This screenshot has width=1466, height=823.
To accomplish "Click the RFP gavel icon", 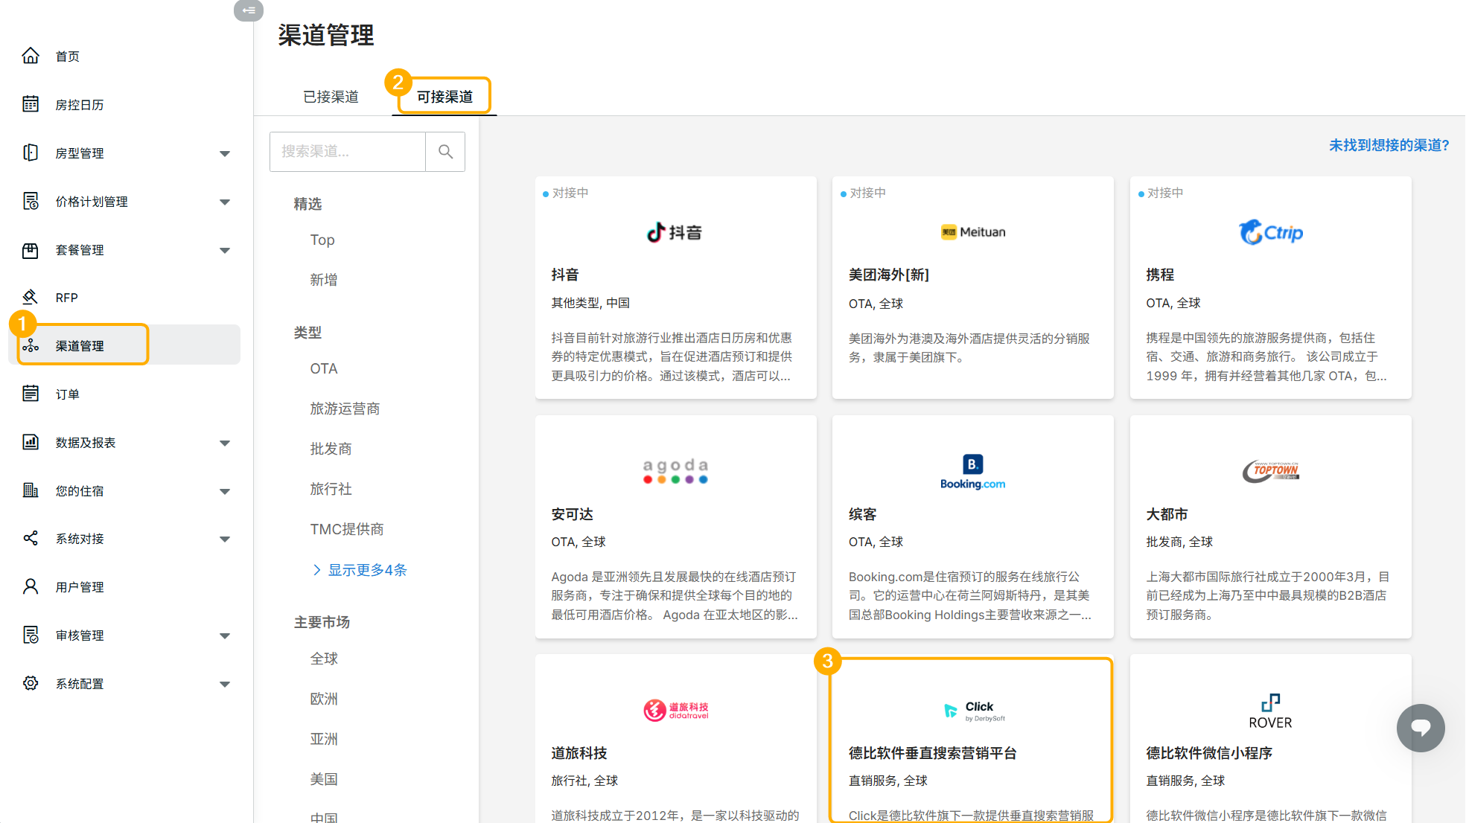I will tap(31, 297).
